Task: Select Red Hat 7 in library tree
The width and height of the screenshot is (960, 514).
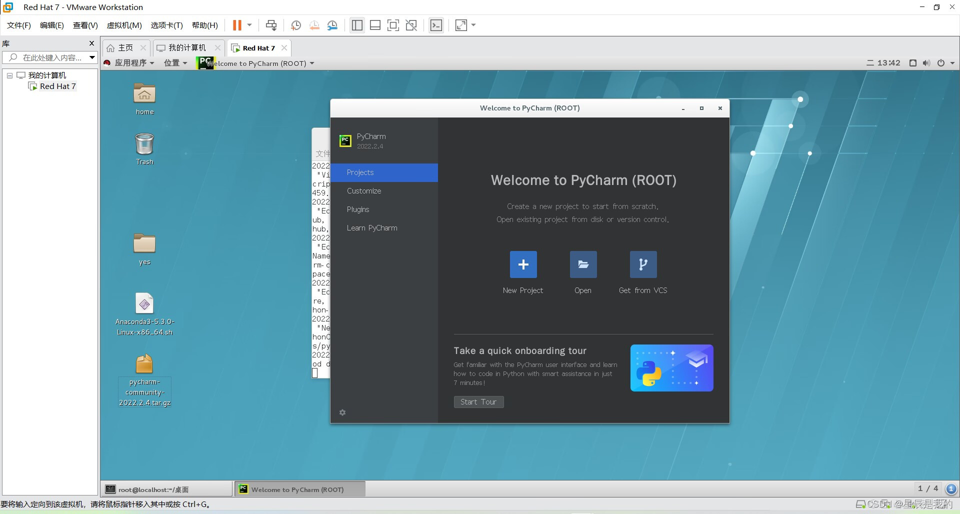Action: pyautogui.click(x=57, y=86)
